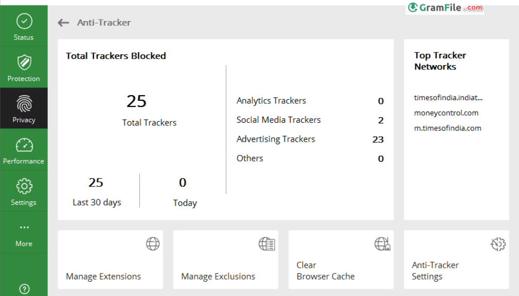
Task: Click the Manage Exclusions list icon
Action: (x=267, y=244)
